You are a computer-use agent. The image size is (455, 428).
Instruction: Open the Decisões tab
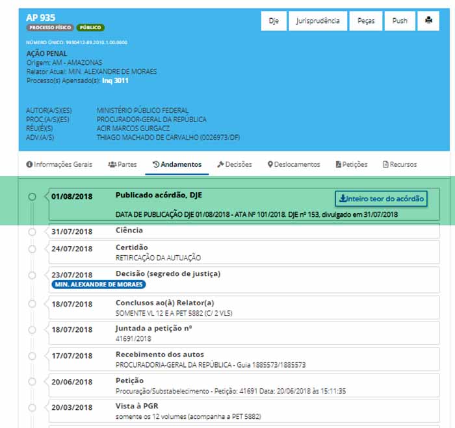235,164
